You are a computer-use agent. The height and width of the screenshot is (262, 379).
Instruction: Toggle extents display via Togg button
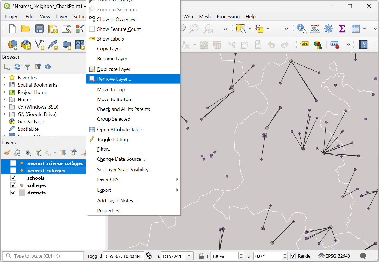(92, 256)
